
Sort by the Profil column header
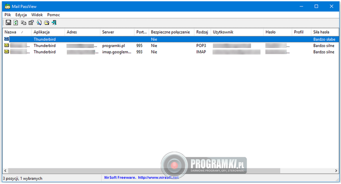[301, 32]
